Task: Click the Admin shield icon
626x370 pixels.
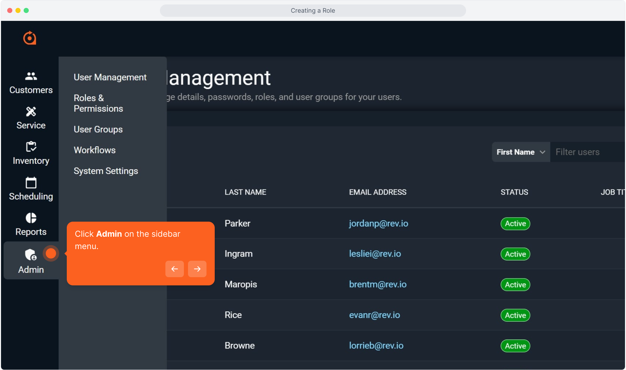Action: [30, 255]
